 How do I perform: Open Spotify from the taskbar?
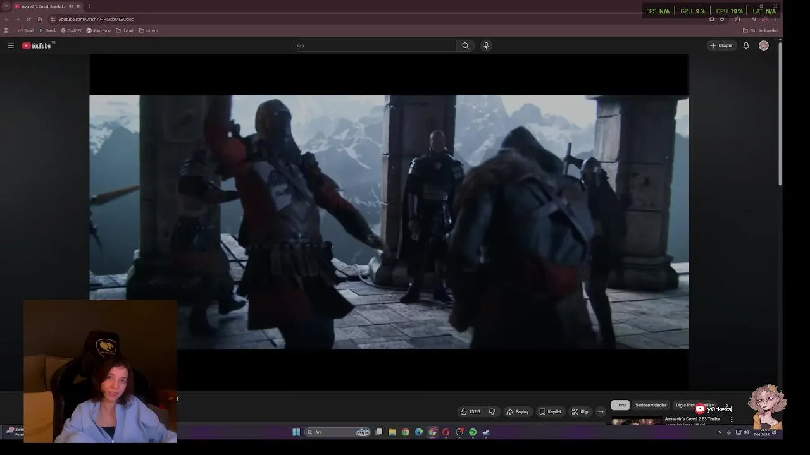[x=473, y=432]
